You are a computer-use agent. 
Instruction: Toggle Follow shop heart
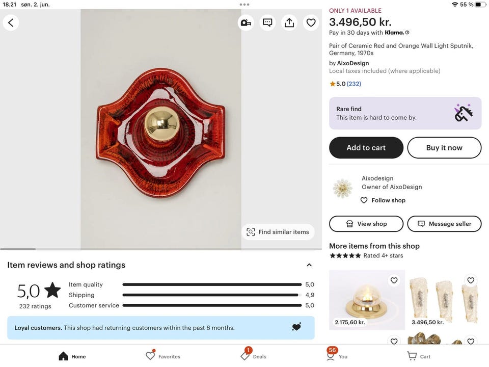coord(364,200)
